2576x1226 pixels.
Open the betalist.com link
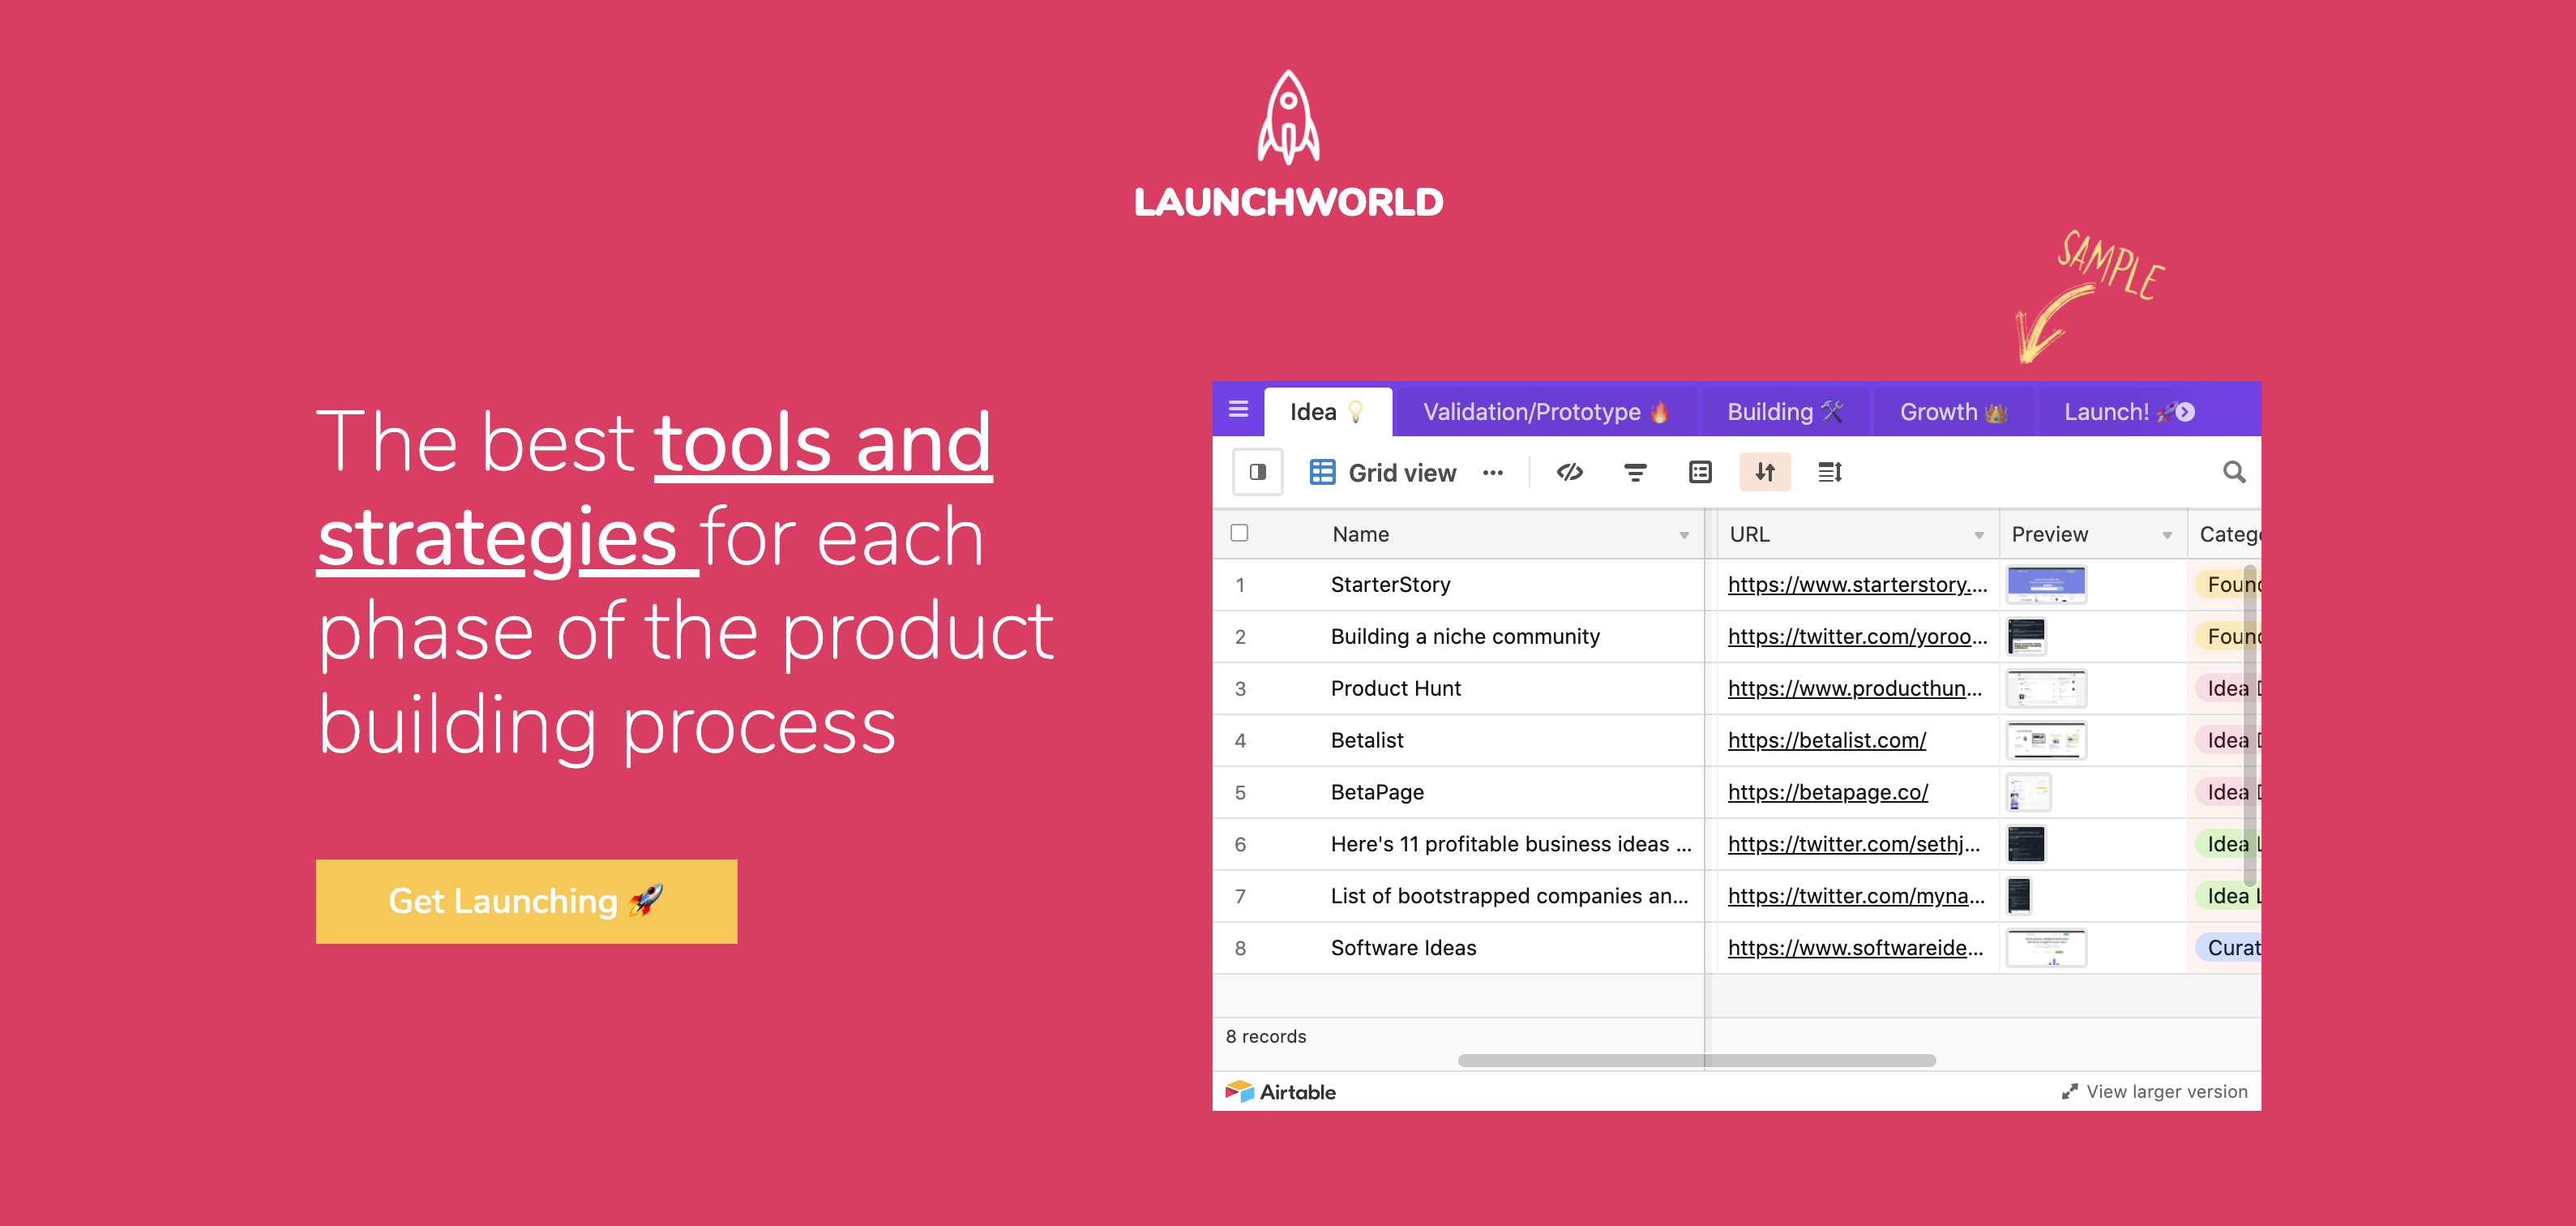[1827, 741]
